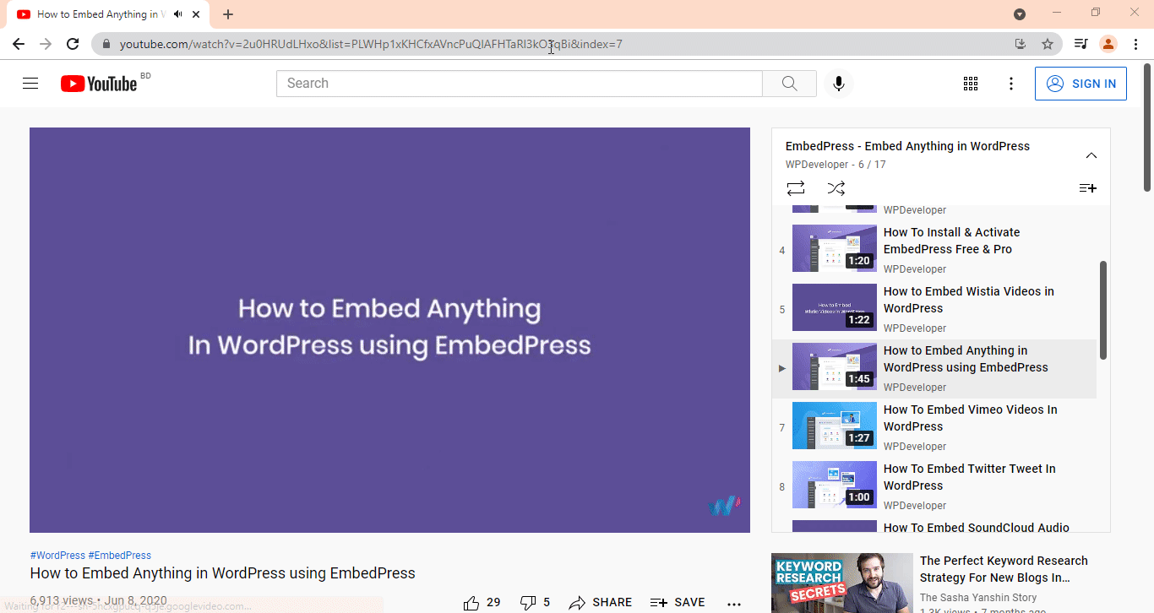Open more actions ellipsis below video
The image size is (1154, 613).
734,604
